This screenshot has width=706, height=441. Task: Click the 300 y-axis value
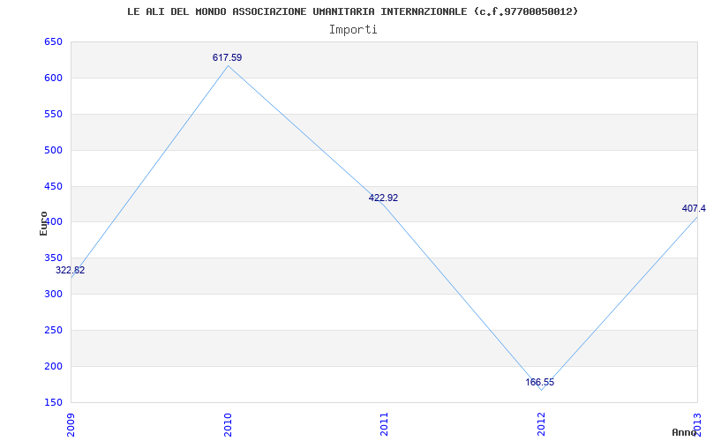pyautogui.click(x=53, y=295)
